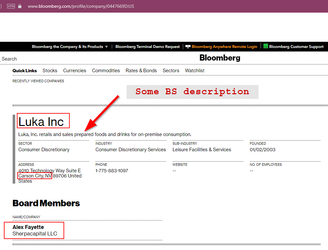The height and width of the screenshot is (250, 328).
Task: Select Watchlist in Quick Links
Action: pos(194,71)
